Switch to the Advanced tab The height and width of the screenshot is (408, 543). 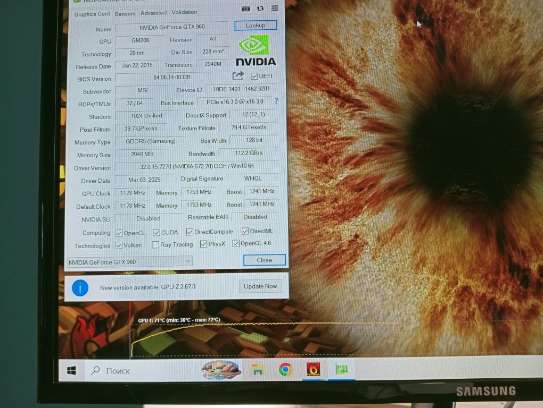[x=153, y=13]
